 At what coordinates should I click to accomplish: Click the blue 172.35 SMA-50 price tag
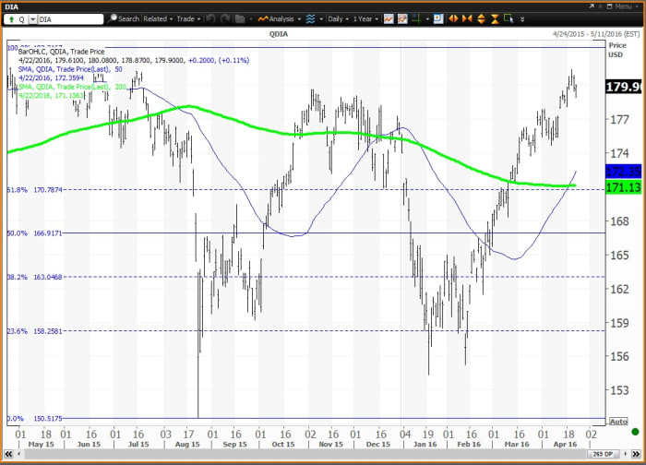[x=624, y=171]
